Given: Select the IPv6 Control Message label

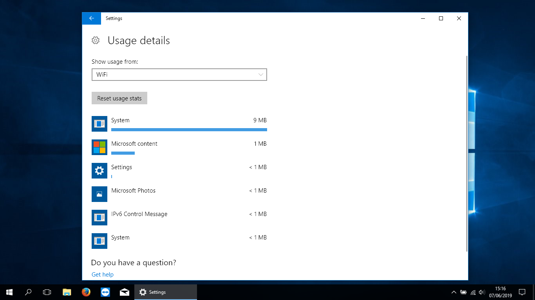Looking at the screenshot, I should pos(139,214).
